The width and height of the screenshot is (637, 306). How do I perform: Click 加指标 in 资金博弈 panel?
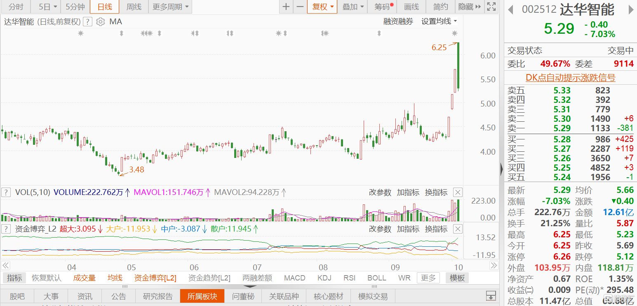click(x=408, y=229)
